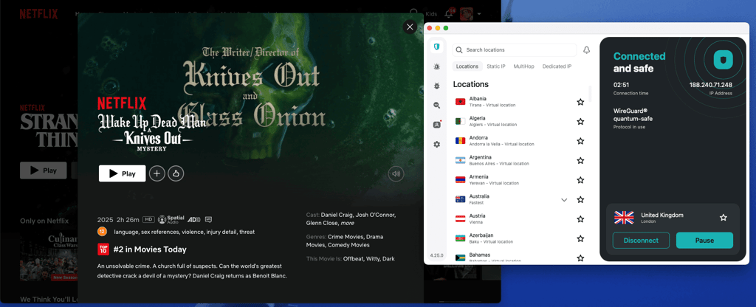
Task: Switch to the MultiHop tab
Action: [x=523, y=66]
